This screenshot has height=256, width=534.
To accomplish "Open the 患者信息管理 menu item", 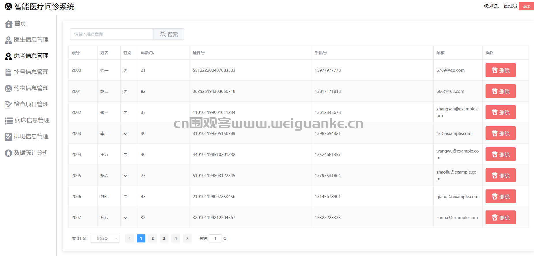I will pos(31,56).
